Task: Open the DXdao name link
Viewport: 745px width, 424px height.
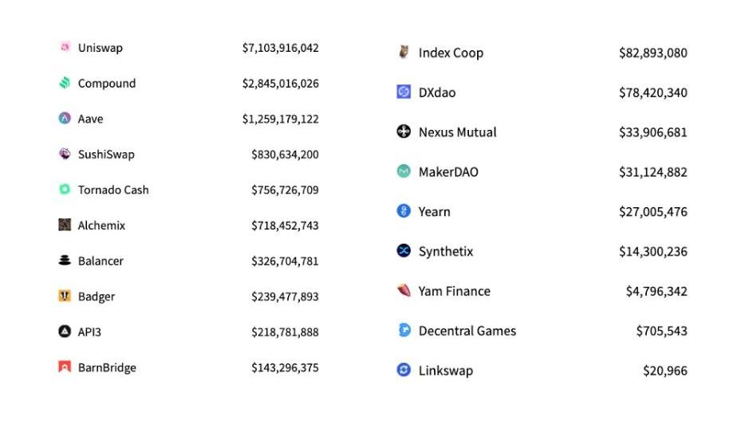Action: pos(437,92)
